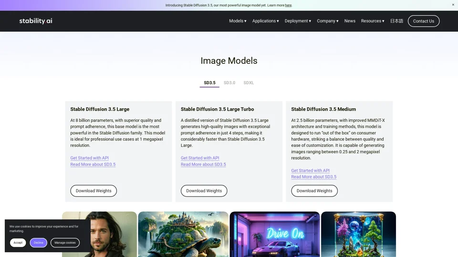Select the SD3.5 tab
Screen dimensions: 458x257
[209, 83]
